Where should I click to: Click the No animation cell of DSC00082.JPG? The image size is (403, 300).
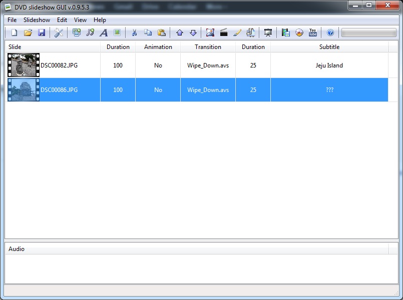point(158,65)
